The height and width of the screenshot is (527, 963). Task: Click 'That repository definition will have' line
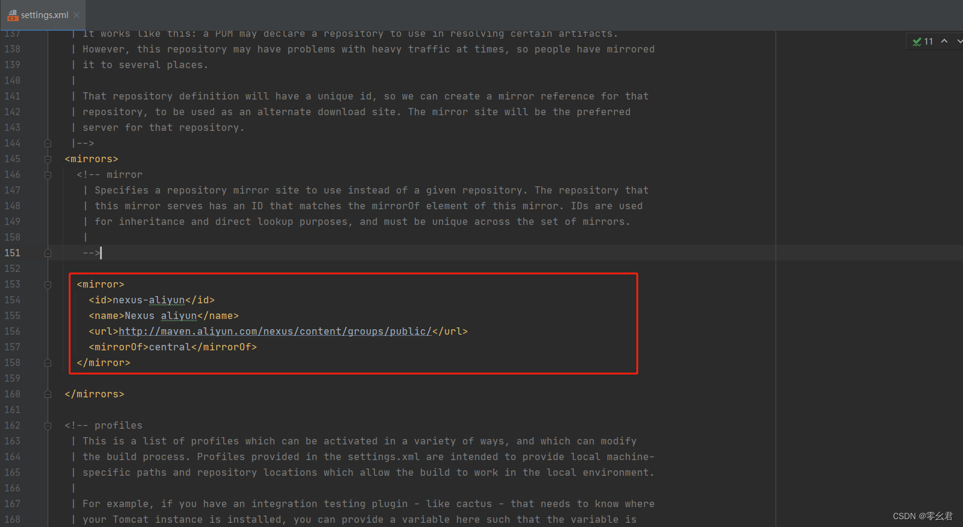click(x=365, y=96)
